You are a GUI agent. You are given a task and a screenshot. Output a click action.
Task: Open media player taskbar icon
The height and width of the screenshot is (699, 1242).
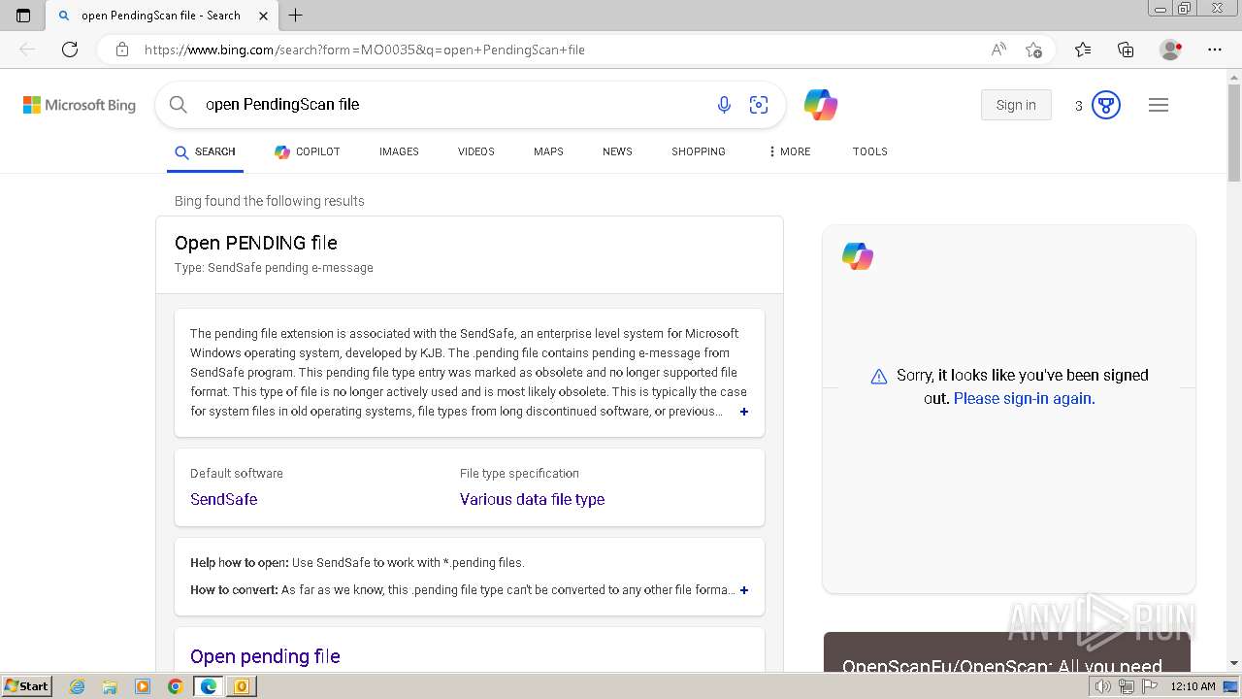[143, 686]
